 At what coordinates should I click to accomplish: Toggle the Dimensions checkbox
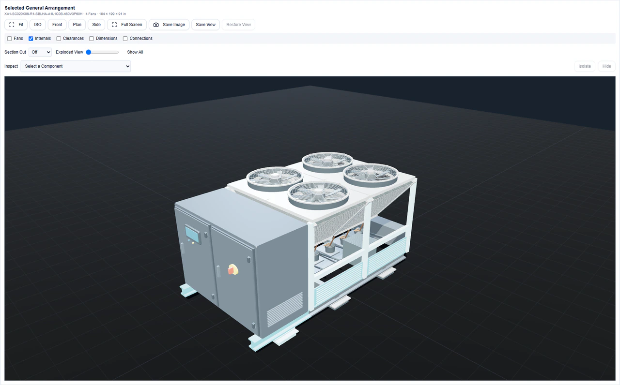pyautogui.click(x=92, y=39)
